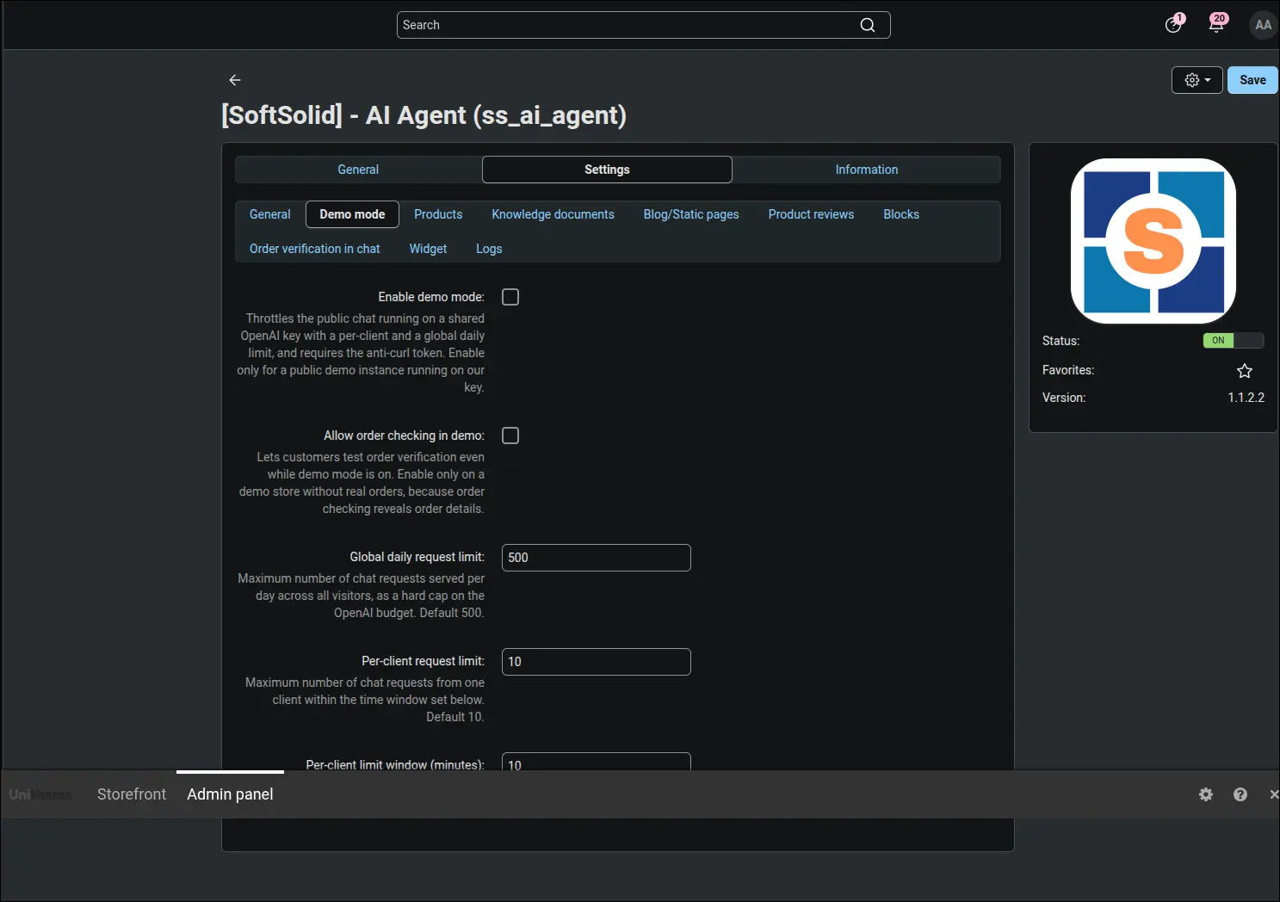Click the Save button
1280x902 pixels.
tap(1252, 80)
